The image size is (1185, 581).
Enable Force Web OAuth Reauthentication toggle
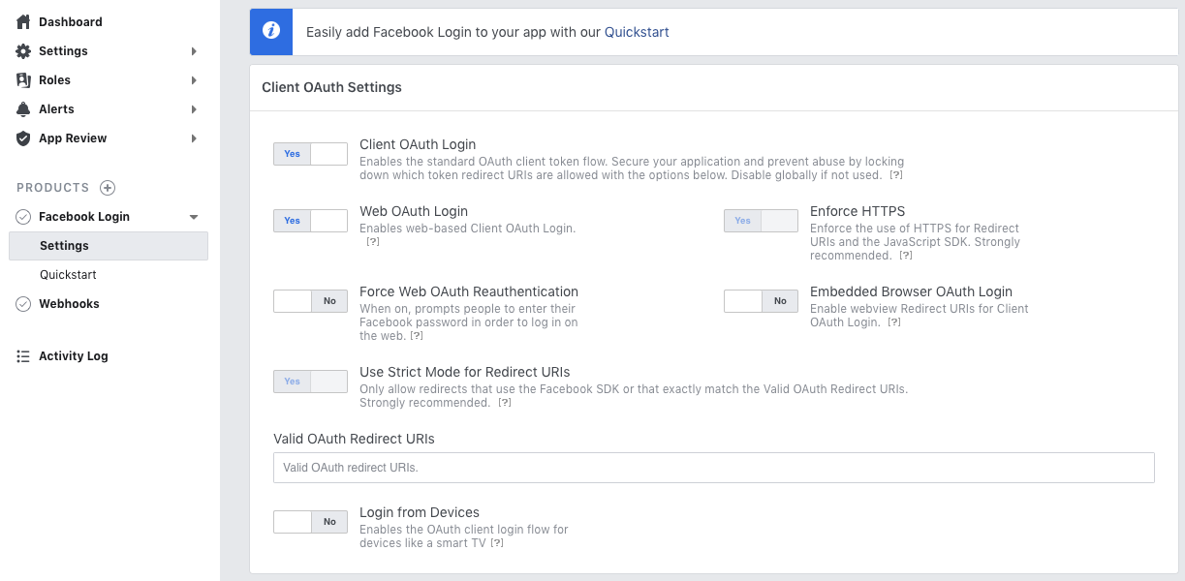tap(310, 301)
